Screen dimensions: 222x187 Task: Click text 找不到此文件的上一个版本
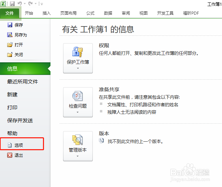[x=136, y=141]
